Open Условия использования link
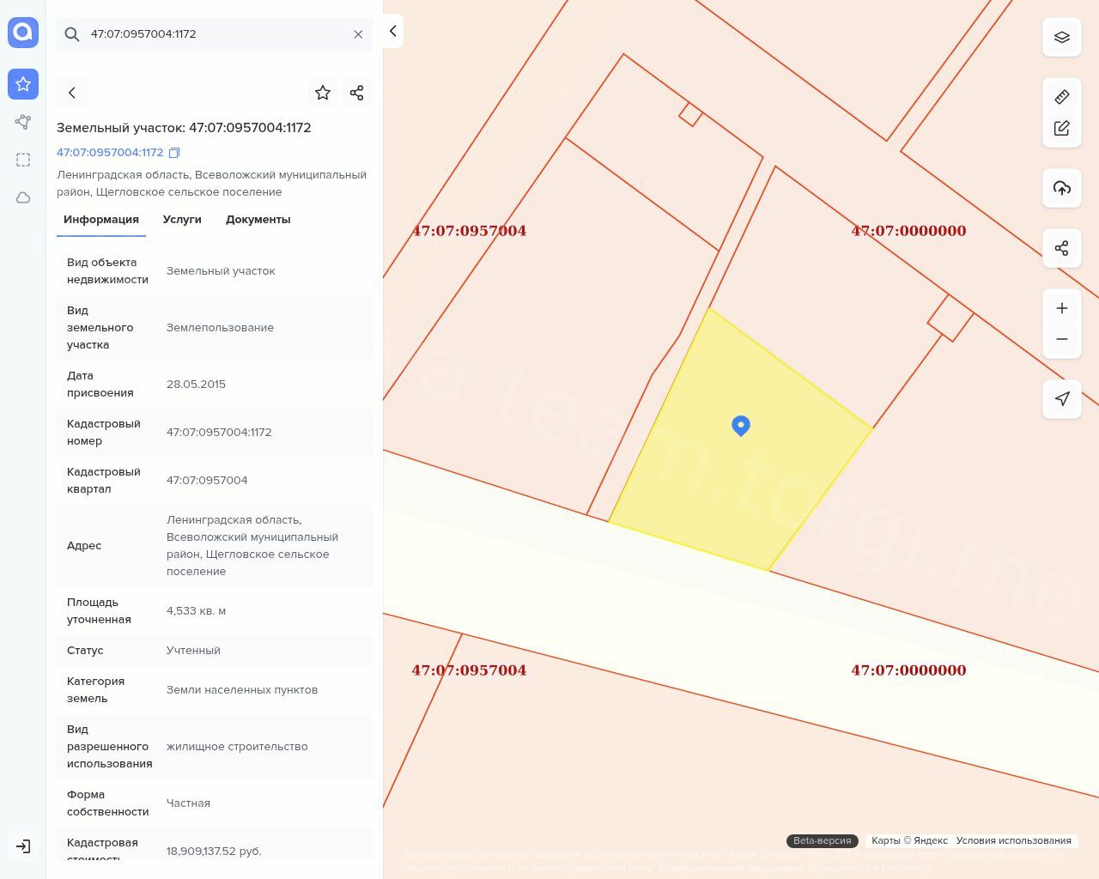 [1013, 840]
